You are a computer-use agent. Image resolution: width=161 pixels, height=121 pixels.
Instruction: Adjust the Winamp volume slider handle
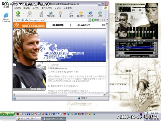(x=142, y=13)
